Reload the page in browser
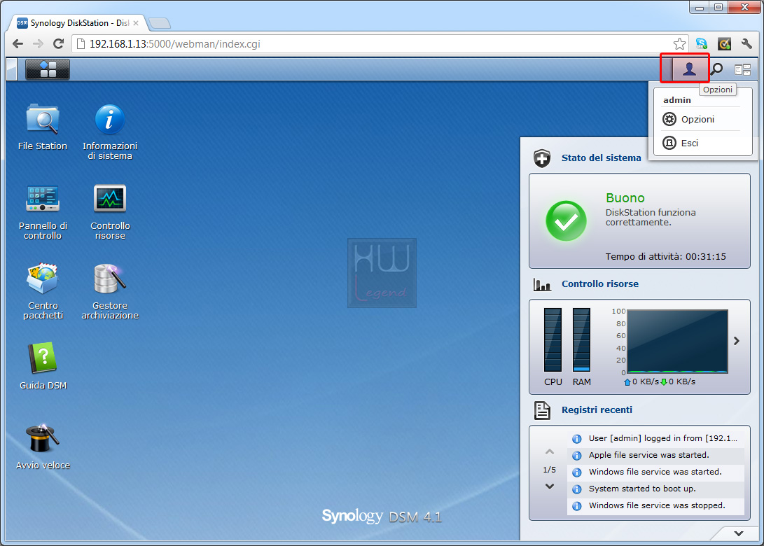This screenshot has width=764, height=546. 58,44
